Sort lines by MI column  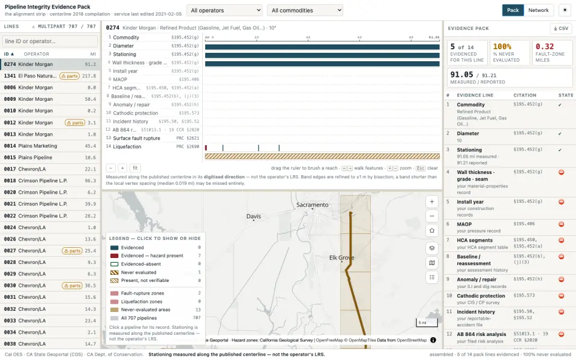click(x=93, y=54)
